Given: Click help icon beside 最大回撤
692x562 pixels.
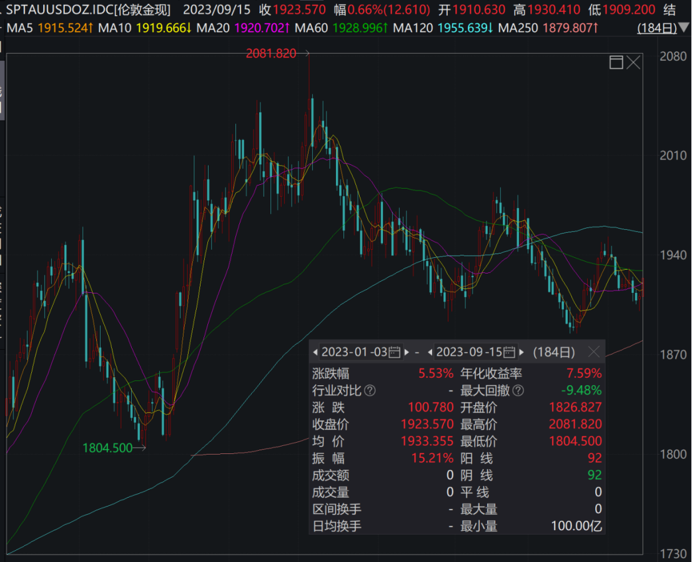Looking at the screenshot, I should 518,391.
